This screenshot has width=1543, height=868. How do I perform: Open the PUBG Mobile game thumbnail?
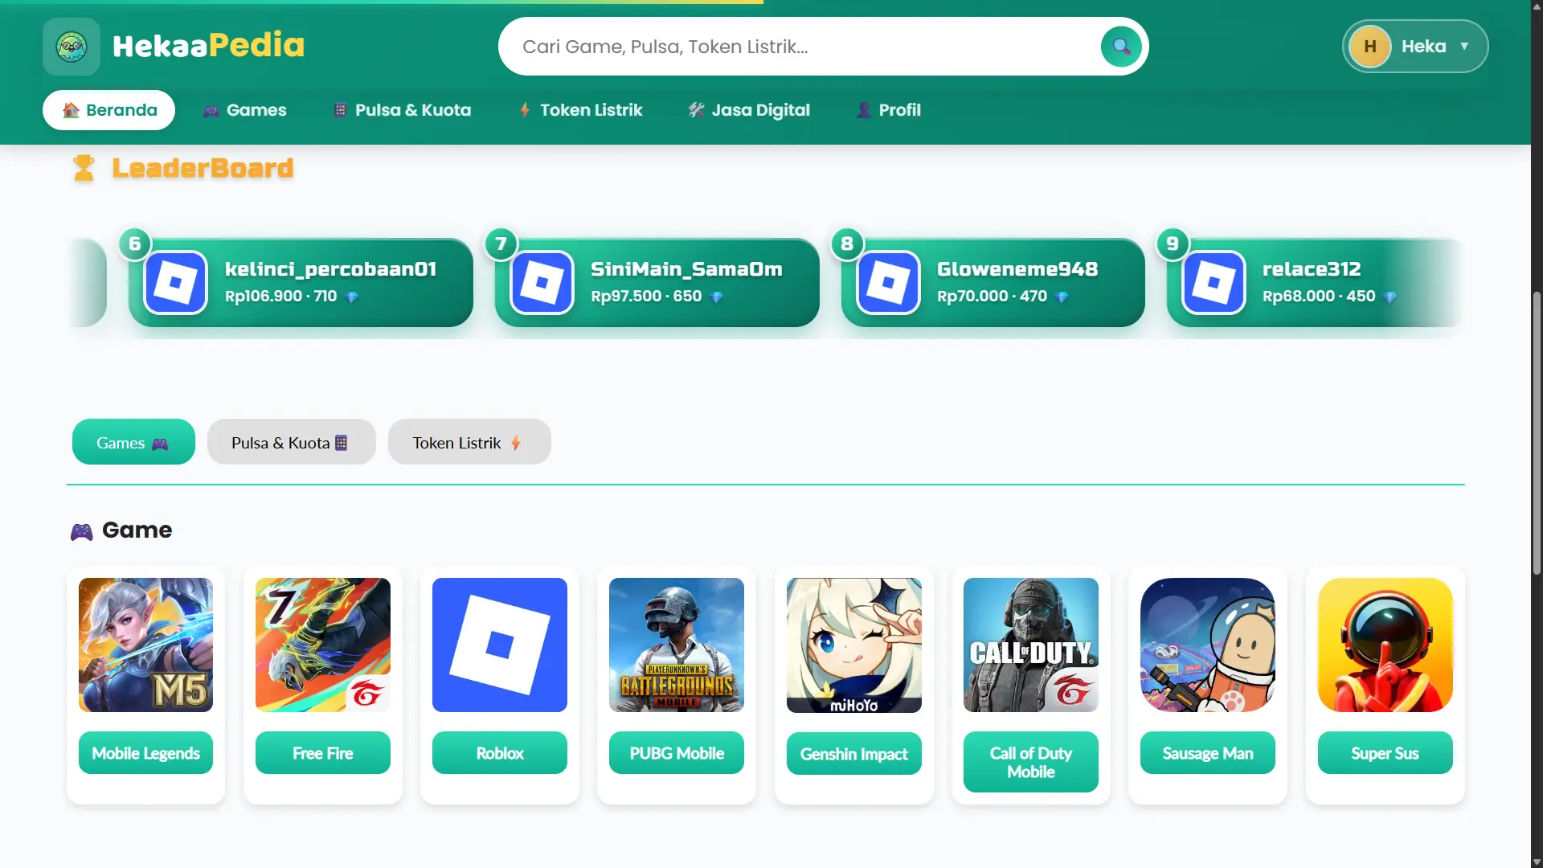click(x=677, y=645)
